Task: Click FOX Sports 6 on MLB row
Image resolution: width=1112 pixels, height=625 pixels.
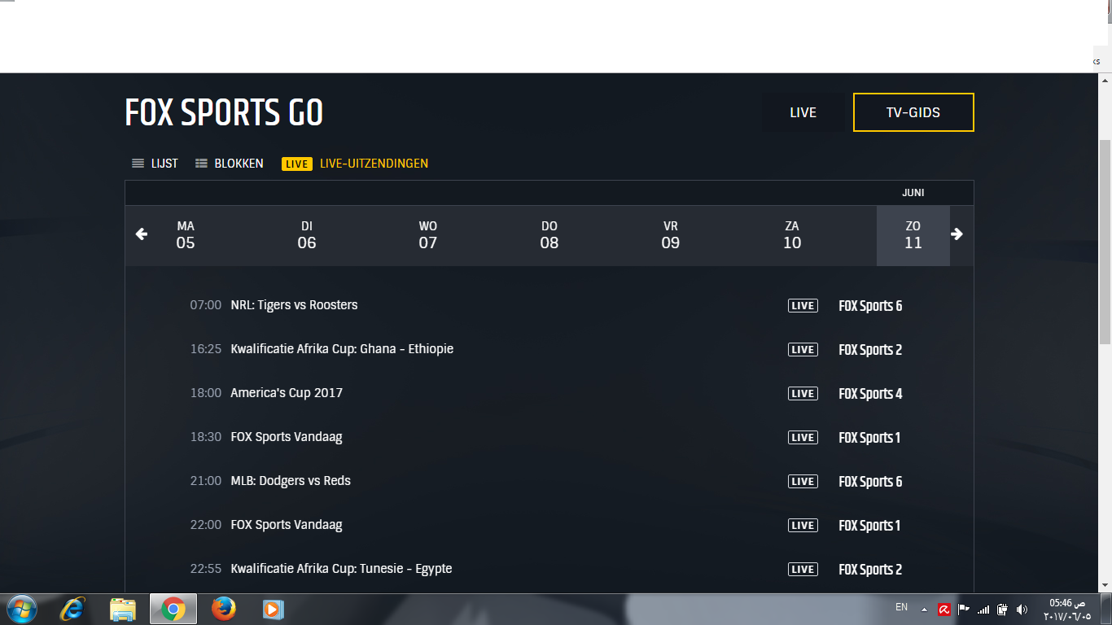Action: 870,482
